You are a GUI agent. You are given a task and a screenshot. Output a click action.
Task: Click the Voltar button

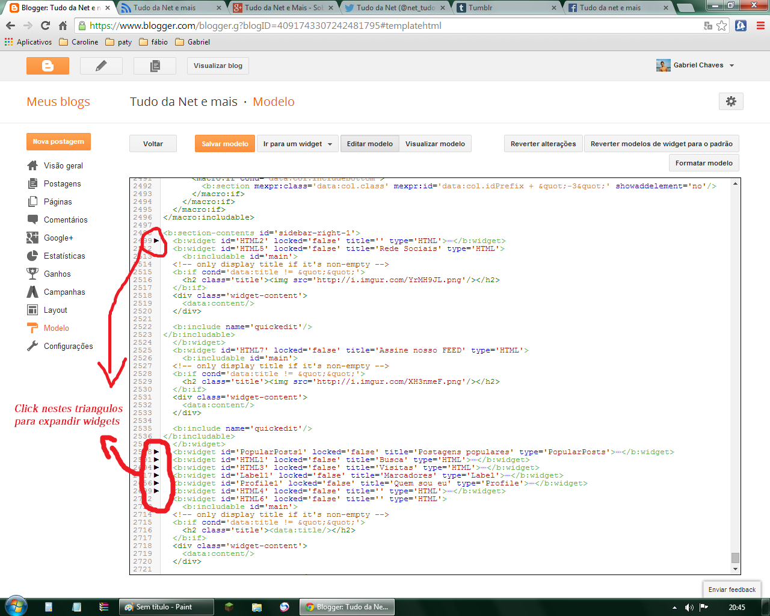pyautogui.click(x=153, y=144)
